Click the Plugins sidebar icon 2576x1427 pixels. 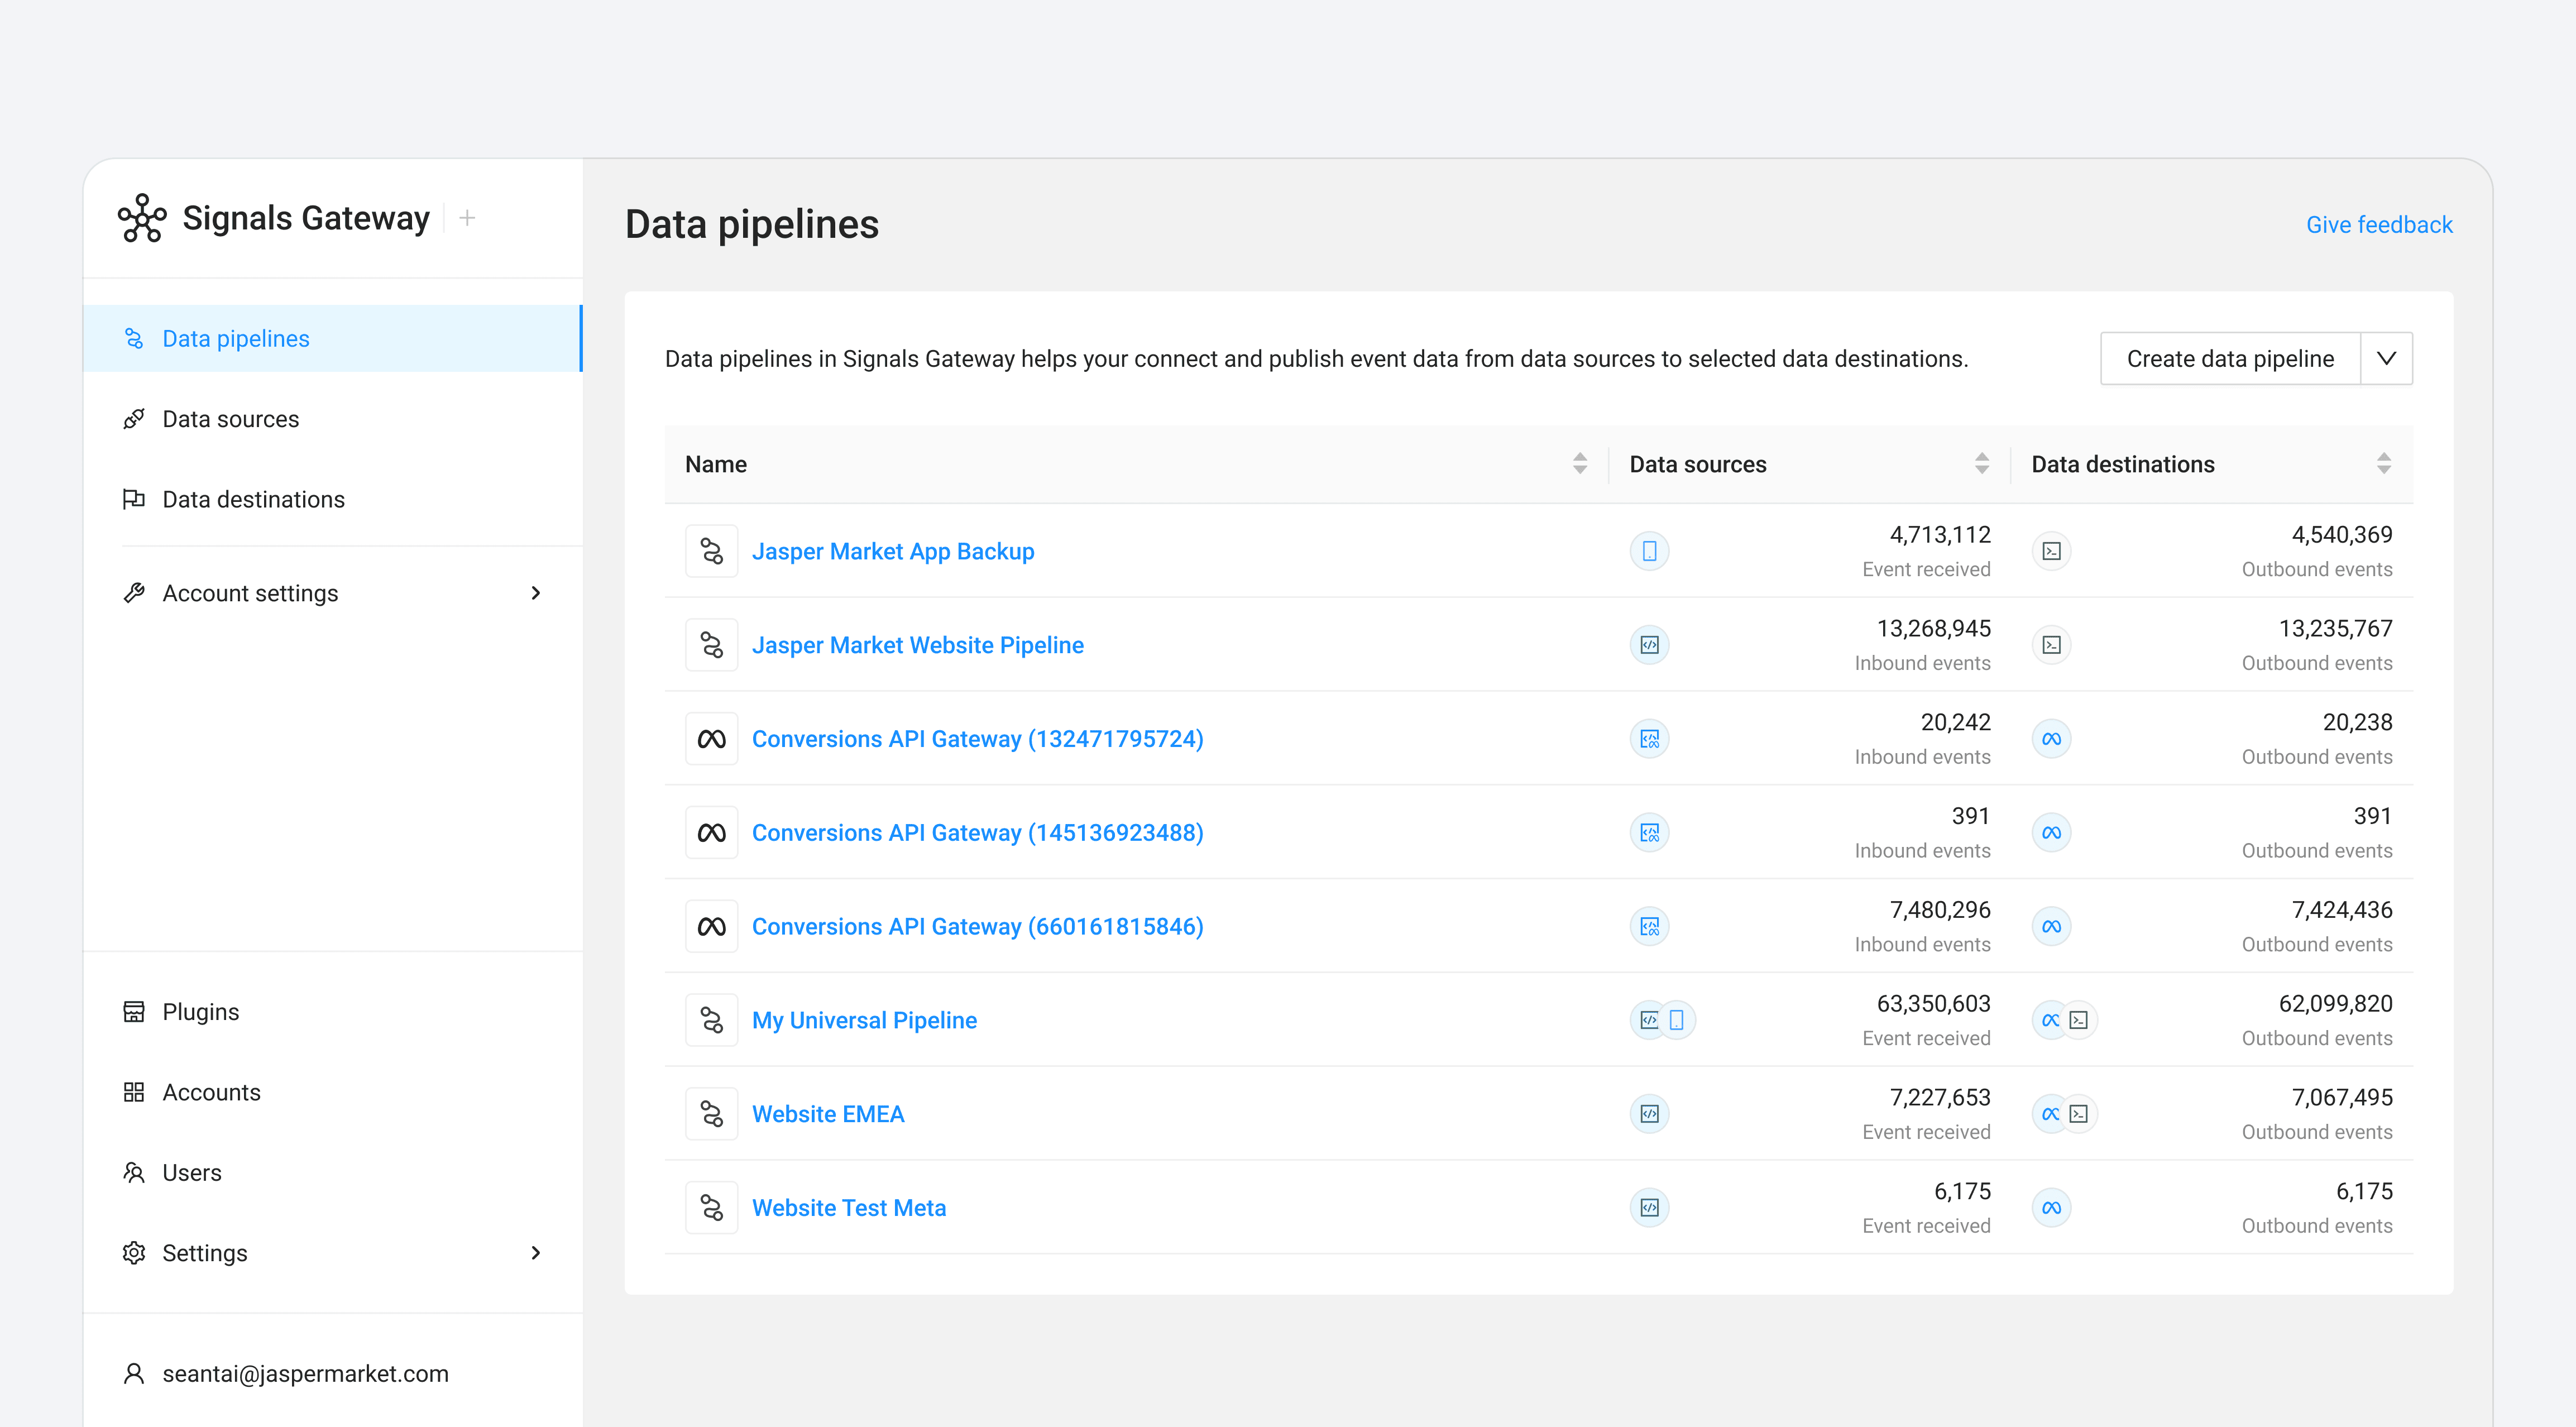134,1011
